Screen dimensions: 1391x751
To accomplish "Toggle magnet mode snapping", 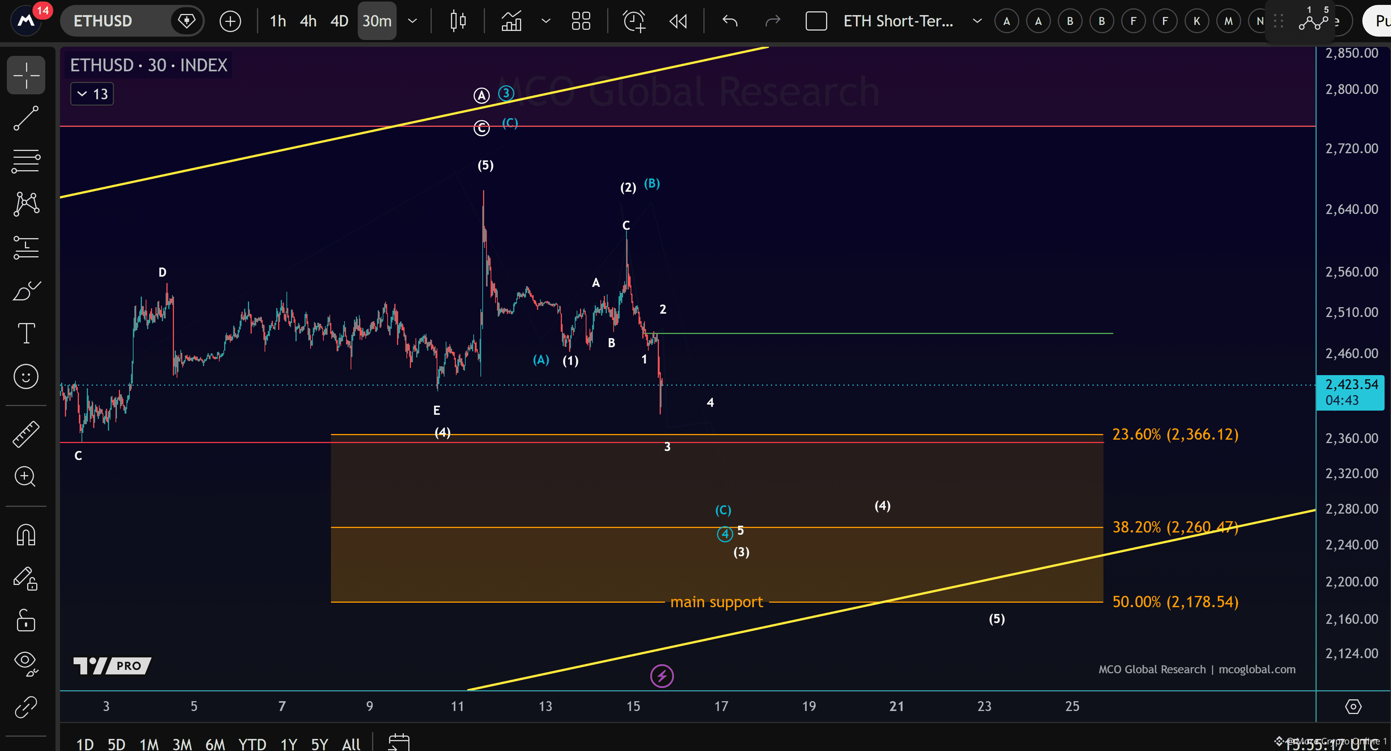I will coord(26,534).
